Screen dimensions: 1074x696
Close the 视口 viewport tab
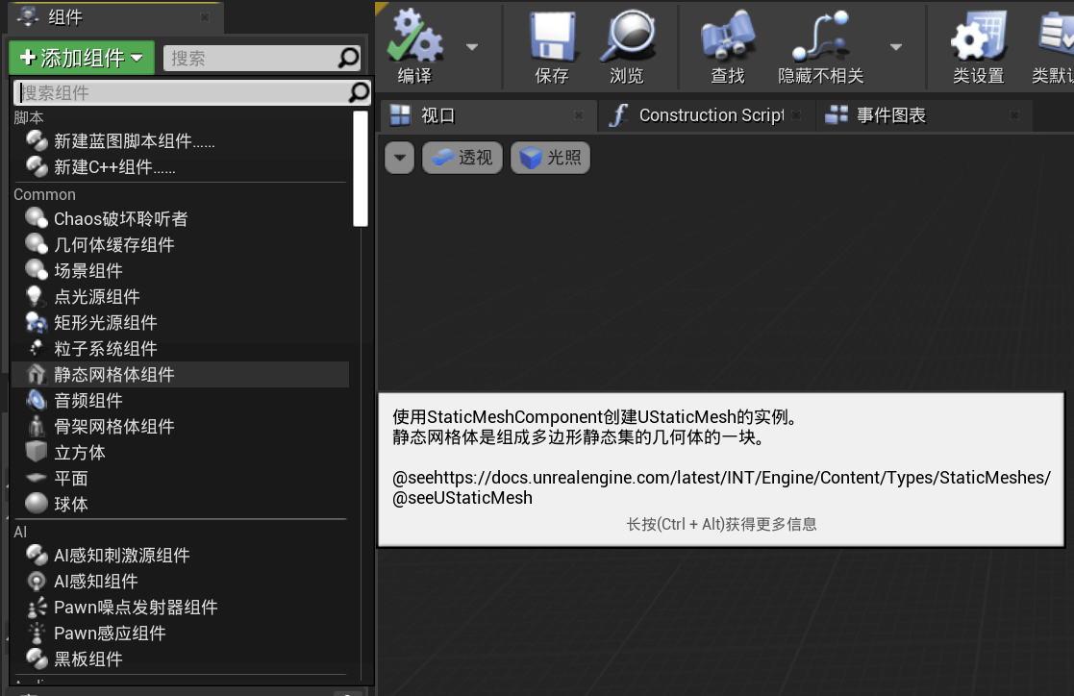[x=579, y=115]
